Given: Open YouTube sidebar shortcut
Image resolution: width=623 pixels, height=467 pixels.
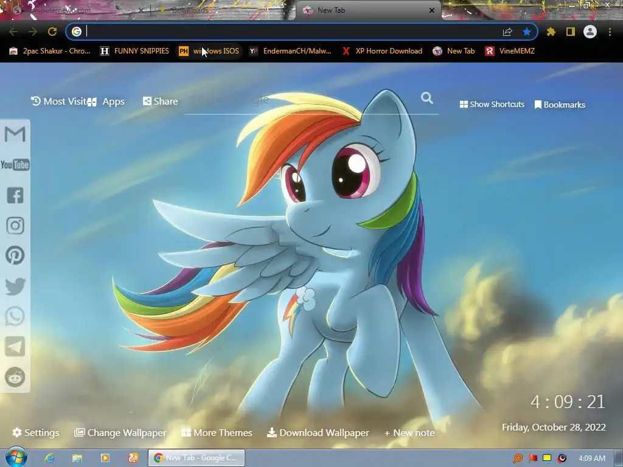Looking at the screenshot, I should 15,165.
